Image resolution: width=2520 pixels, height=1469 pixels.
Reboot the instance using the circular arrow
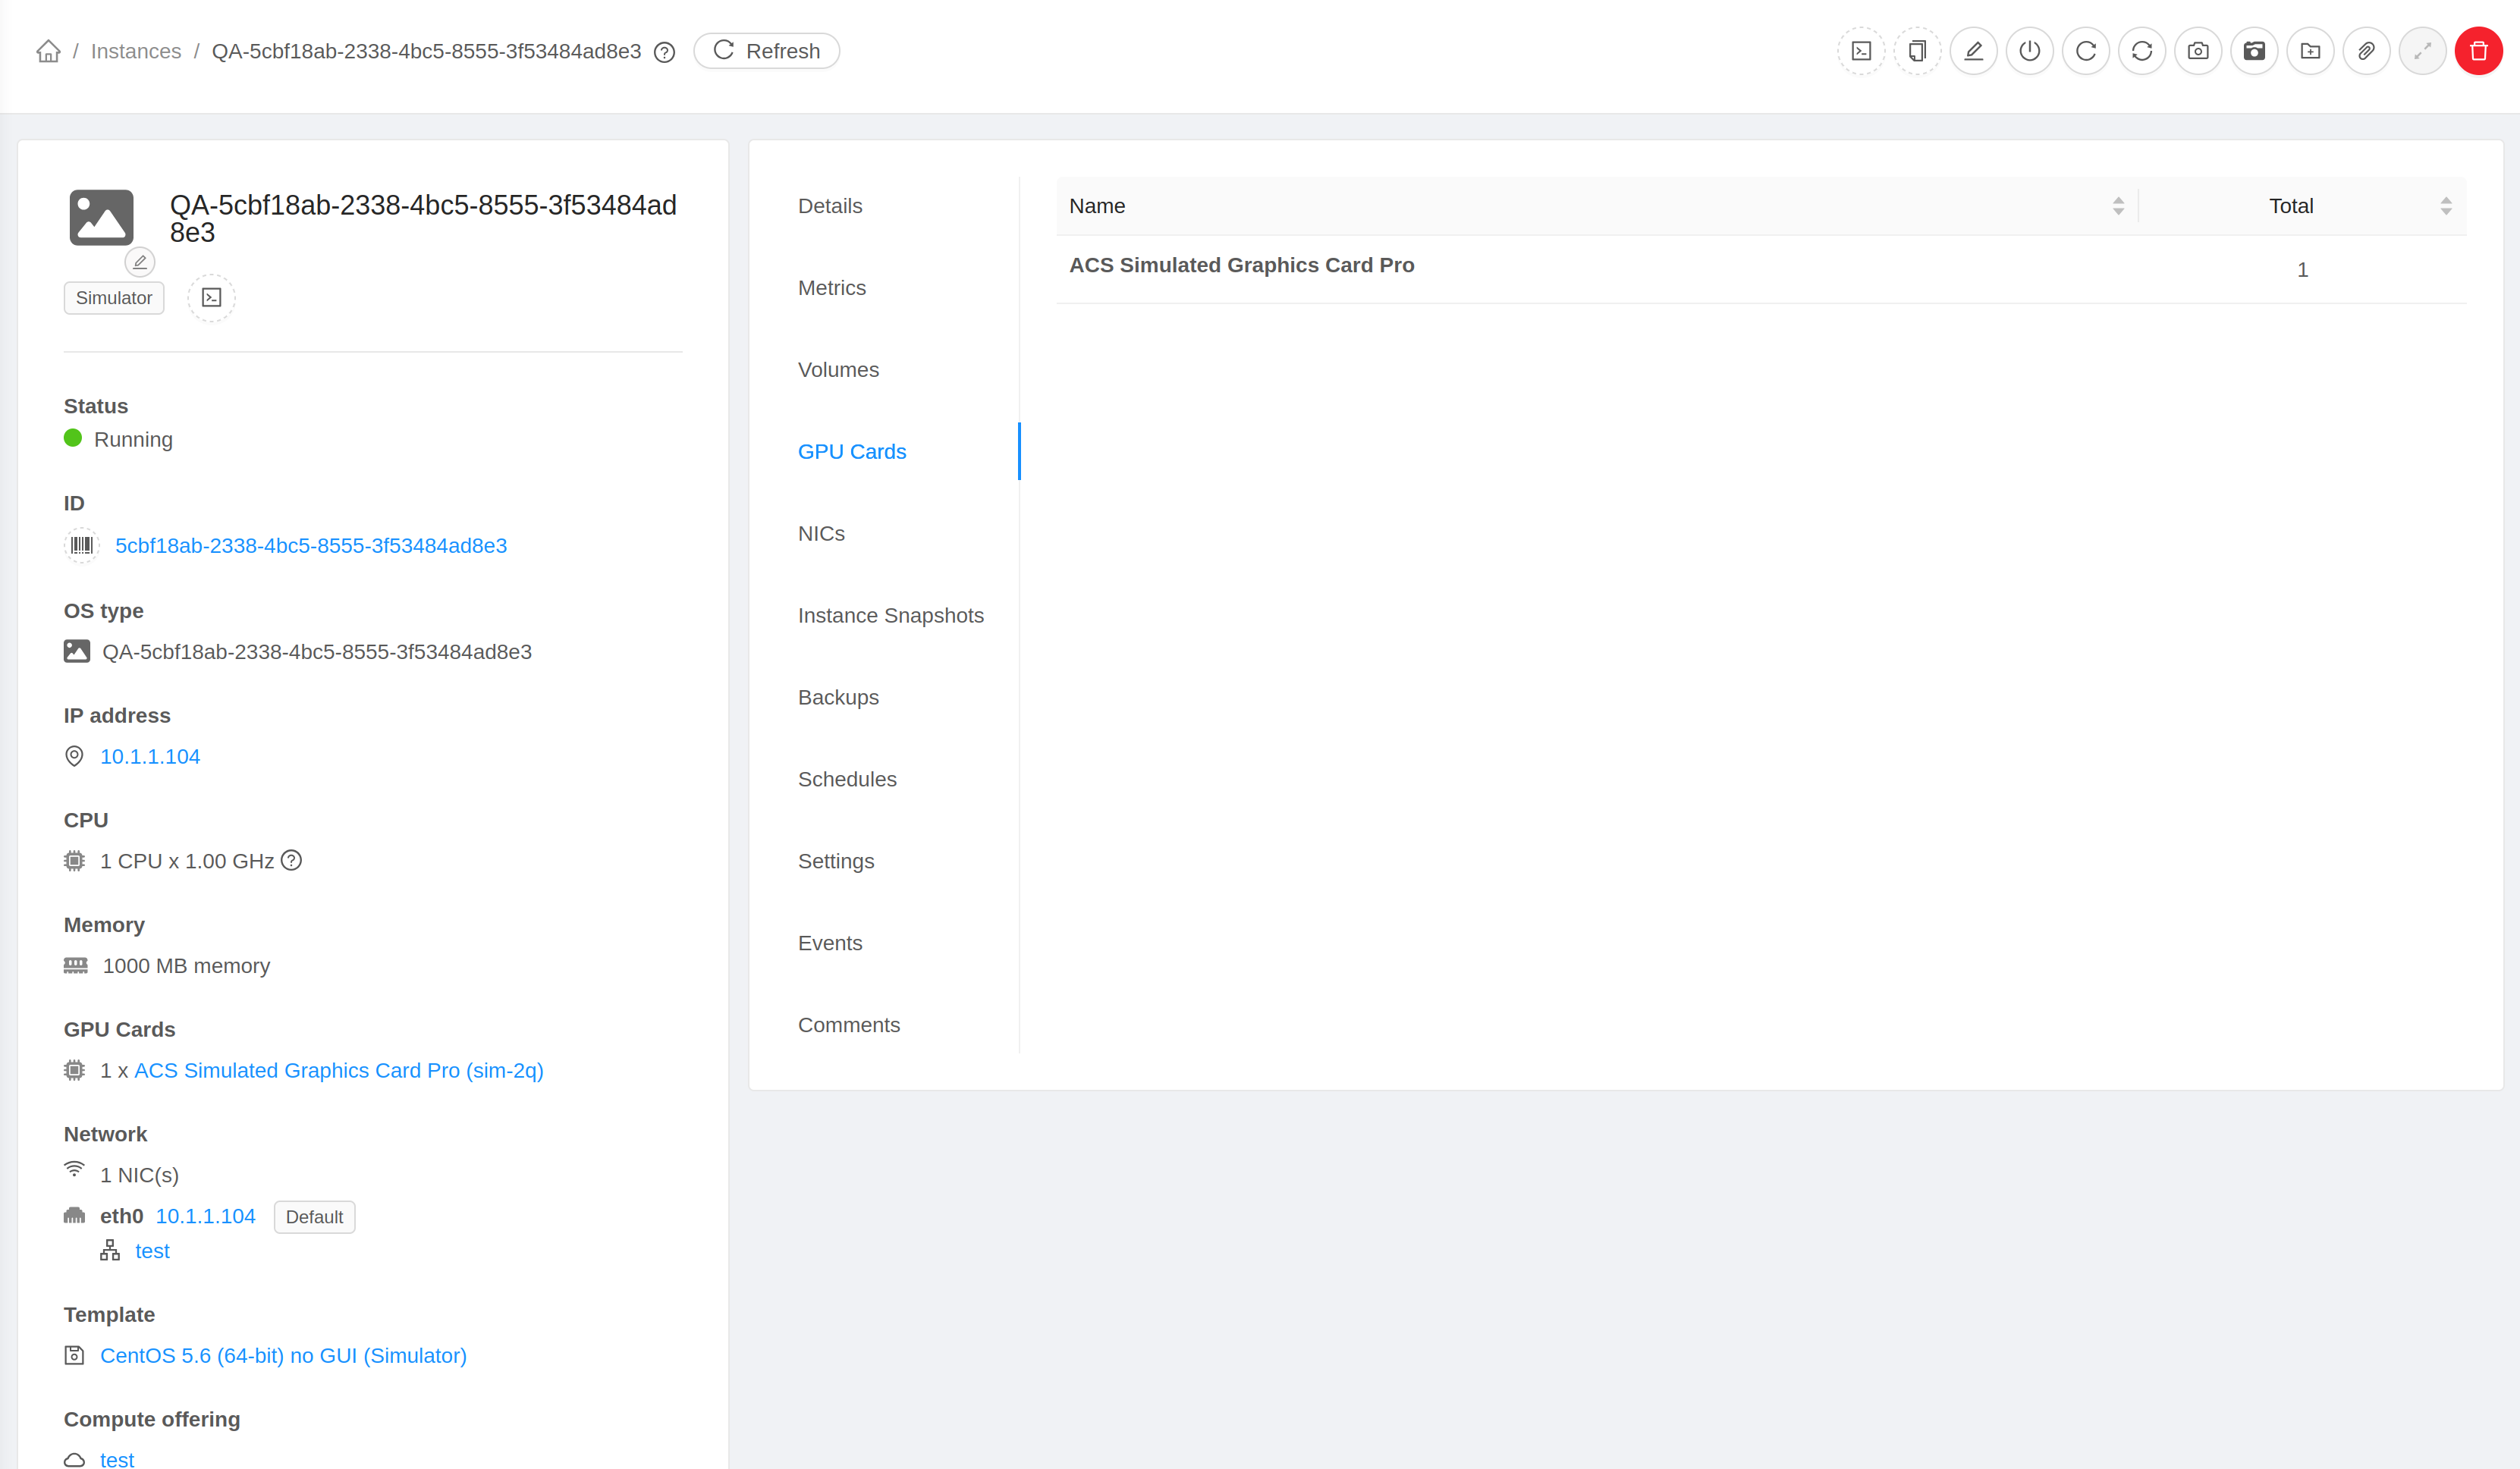pyautogui.click(x=2086, y=51)
